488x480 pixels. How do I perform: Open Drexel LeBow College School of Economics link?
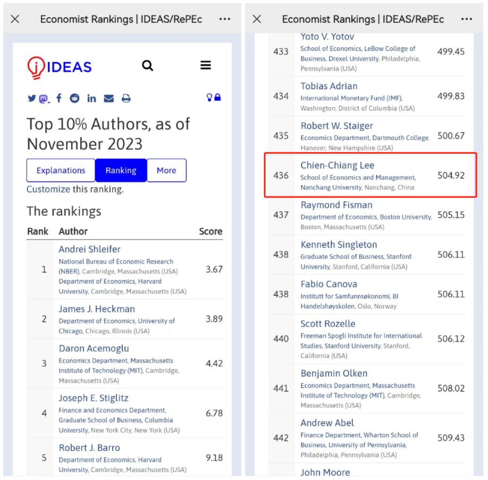click(358, 54)
